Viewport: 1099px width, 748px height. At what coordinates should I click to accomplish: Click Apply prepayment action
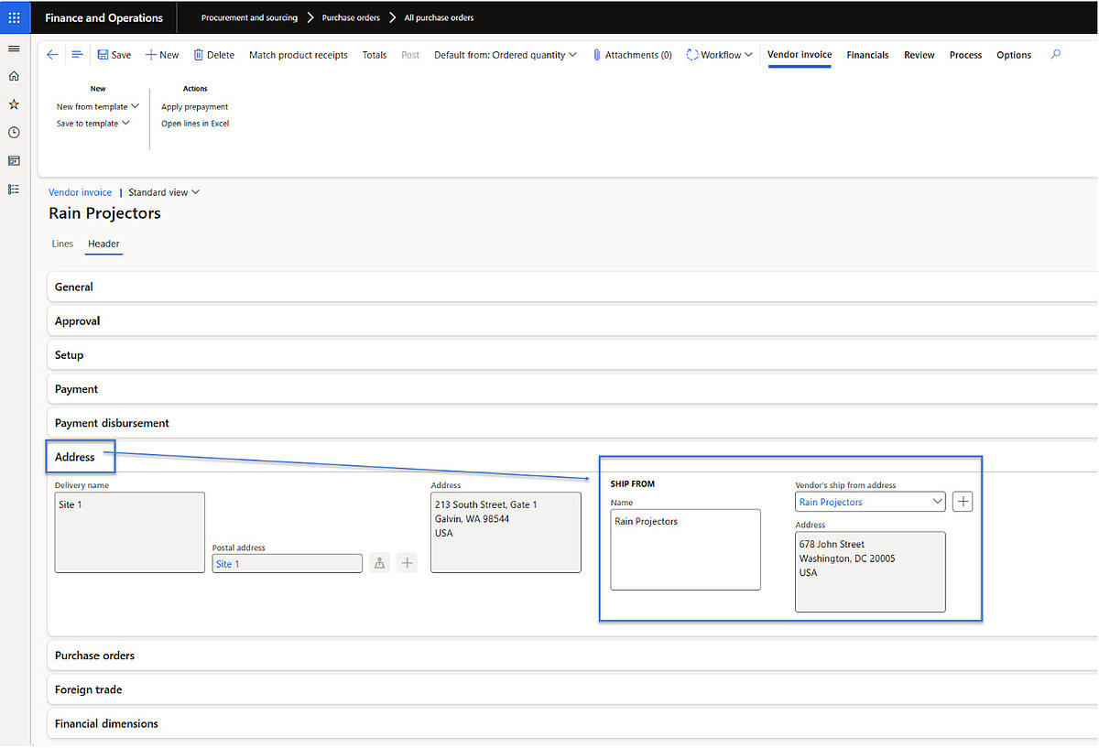pos(195,106)
